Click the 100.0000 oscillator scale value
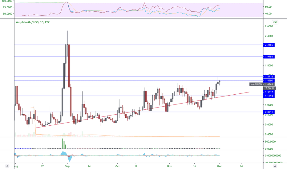Screen dimensions: 287x169 tap(6, 1)
